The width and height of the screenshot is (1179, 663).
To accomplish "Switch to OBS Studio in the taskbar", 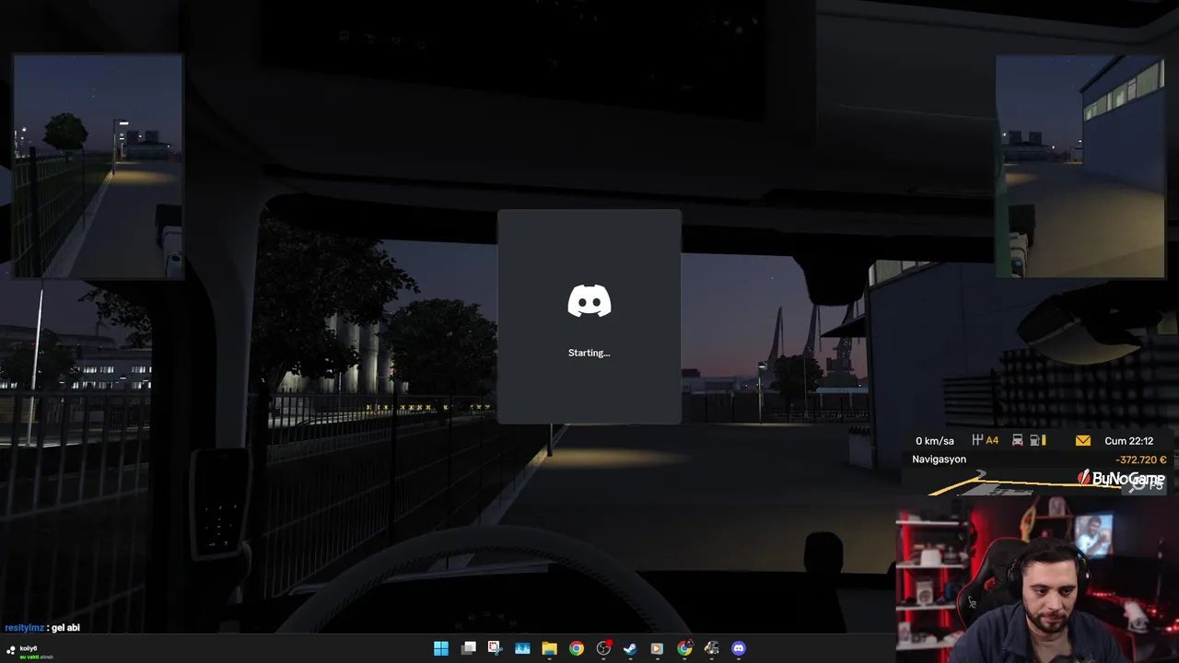I will pos(603,648).
